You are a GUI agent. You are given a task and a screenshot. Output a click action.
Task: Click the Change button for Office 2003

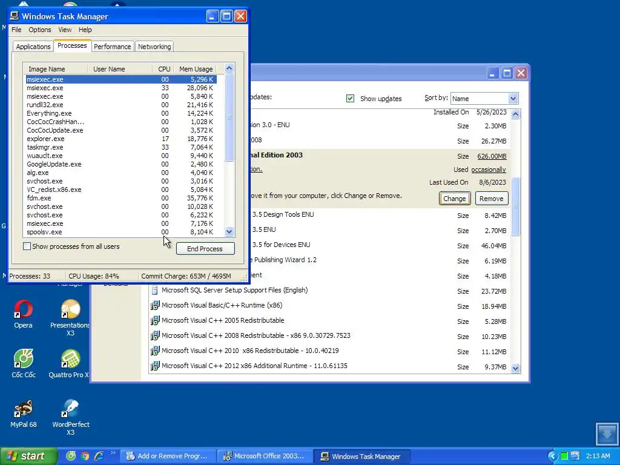(455, 199)
